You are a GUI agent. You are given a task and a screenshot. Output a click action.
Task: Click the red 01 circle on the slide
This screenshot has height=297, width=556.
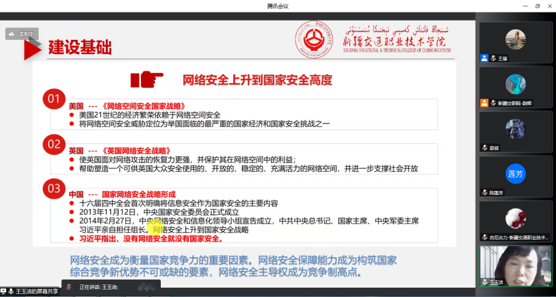pyautogui.click(x=54, y=98)
